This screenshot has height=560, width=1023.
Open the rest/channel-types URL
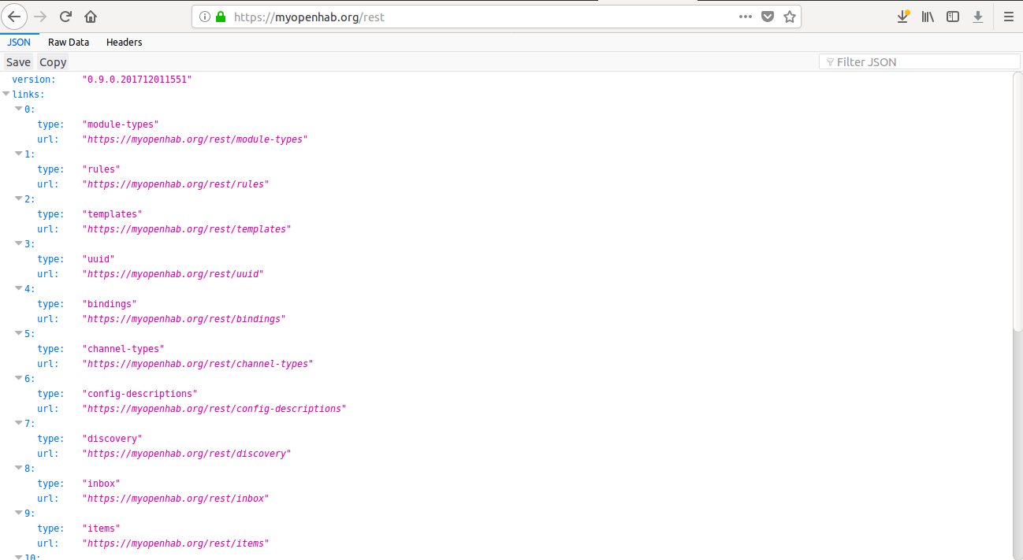click(198, 364)
